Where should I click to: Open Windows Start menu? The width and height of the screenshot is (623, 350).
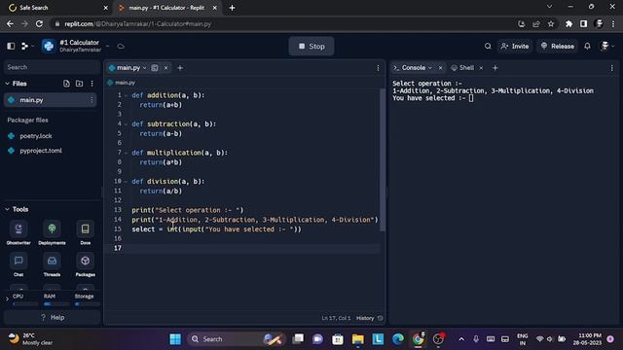(175, 339)
